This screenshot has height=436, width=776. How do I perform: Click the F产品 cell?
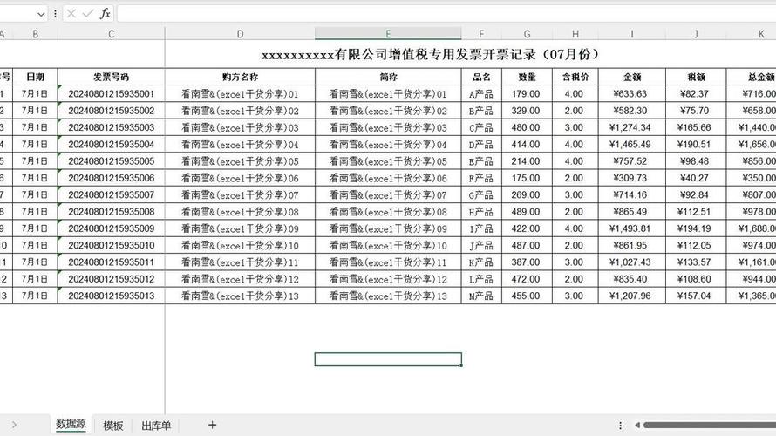coord(481,178)
